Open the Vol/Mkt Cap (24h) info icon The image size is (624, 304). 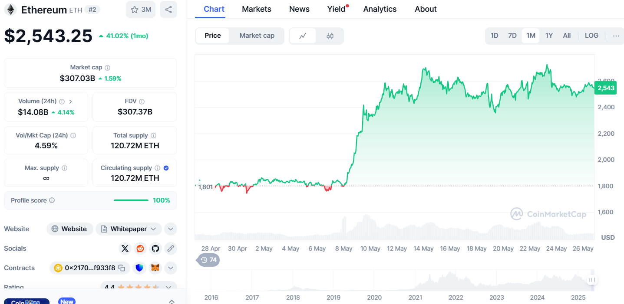(x=73, y=136)
